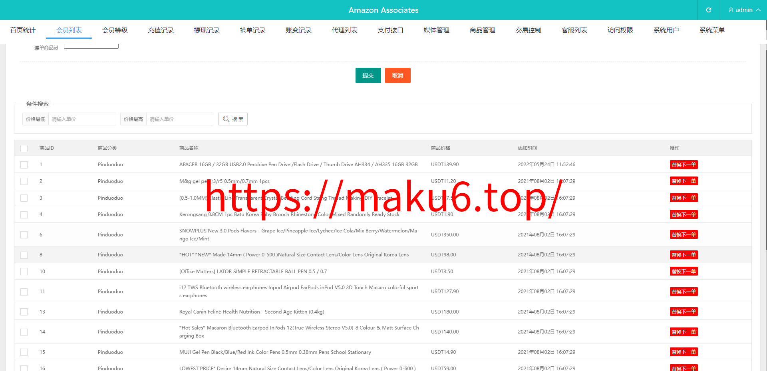The width and height of the screenshot is (767, 371).
Task: Open the 账变记录 tab
Action: tap(298, 30)
